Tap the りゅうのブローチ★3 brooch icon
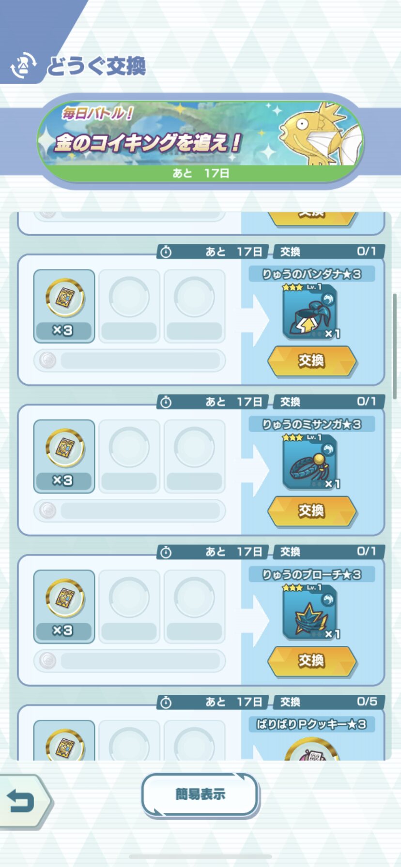Viewport: 401px width, 867px height. (310, 612)
